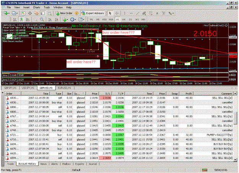Select the Horizontal Line drawing tool
The image size is (239, 173).
[x=131, y=13]
